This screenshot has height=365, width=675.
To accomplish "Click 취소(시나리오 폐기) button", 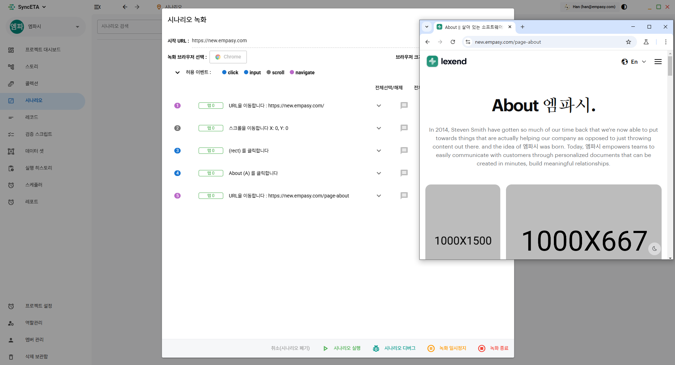I will coord(290,348).
